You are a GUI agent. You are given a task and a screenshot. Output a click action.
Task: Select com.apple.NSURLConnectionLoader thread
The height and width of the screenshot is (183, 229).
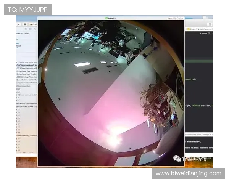(27, 103)
